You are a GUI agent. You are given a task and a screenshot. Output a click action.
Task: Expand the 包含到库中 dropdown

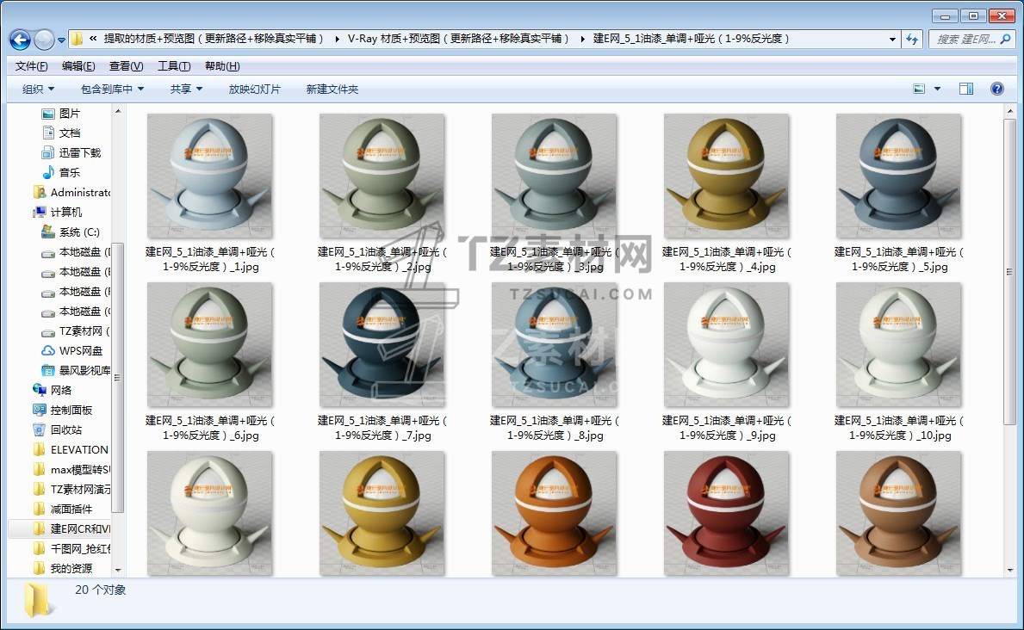coord(112,89)
